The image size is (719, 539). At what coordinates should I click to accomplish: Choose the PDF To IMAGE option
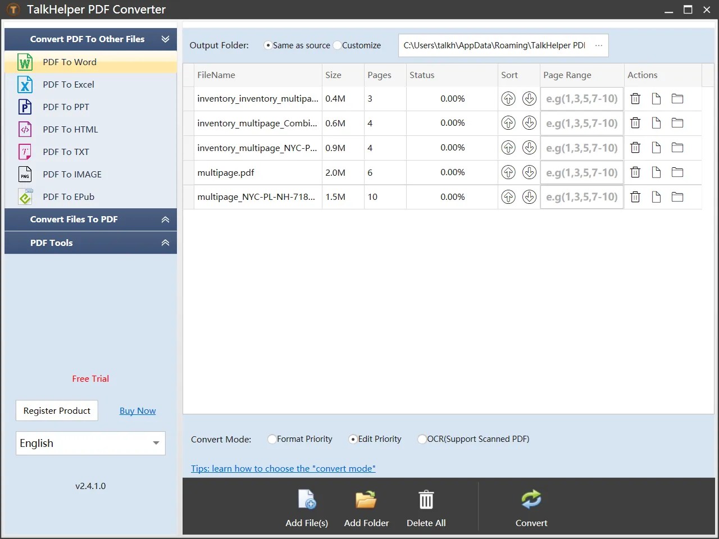click(72, 174)
